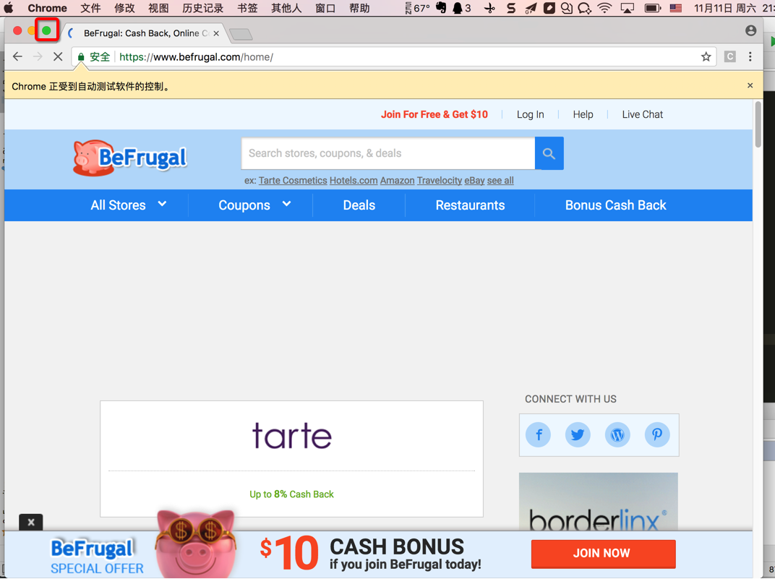Click in the search stores input field
Screen dimensions: 775x579
[388, 153]
